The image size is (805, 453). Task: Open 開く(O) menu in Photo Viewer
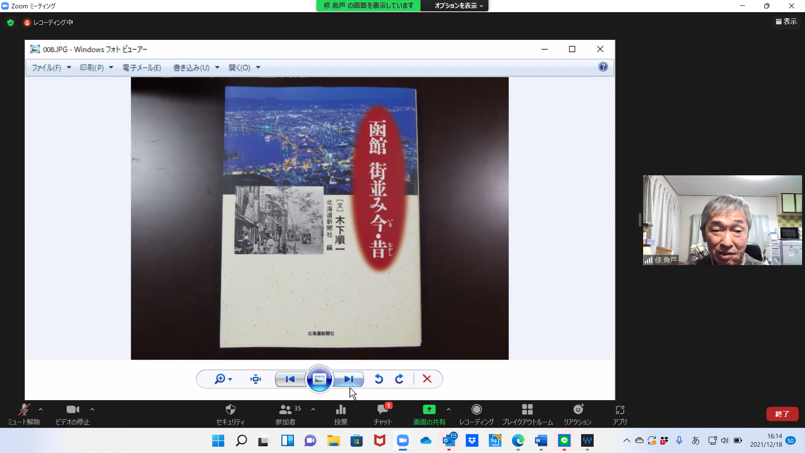tap(244, 68)
